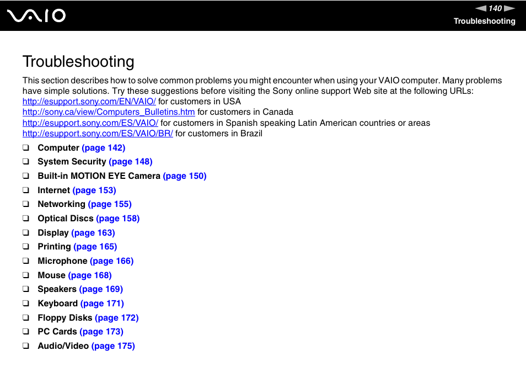The width and height of the screenshot is (526, 372).
Task: Jump to Speakers (page 169)
Action: coord(101,289)
